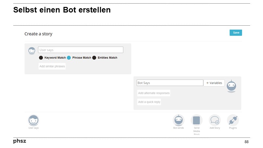Viewport: 263px width, 148px height.
Task: Click the User says input field
Action: tap(81, 50)
